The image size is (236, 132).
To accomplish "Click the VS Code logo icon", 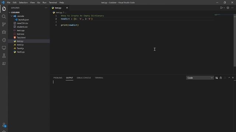I will [3, 3].
